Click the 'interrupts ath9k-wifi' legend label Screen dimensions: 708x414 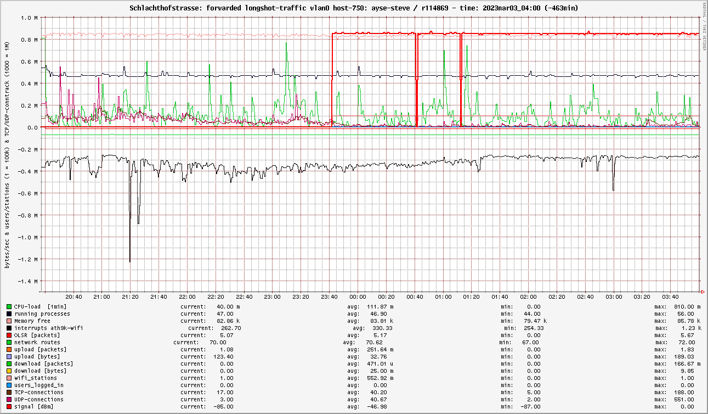(49, 328)
